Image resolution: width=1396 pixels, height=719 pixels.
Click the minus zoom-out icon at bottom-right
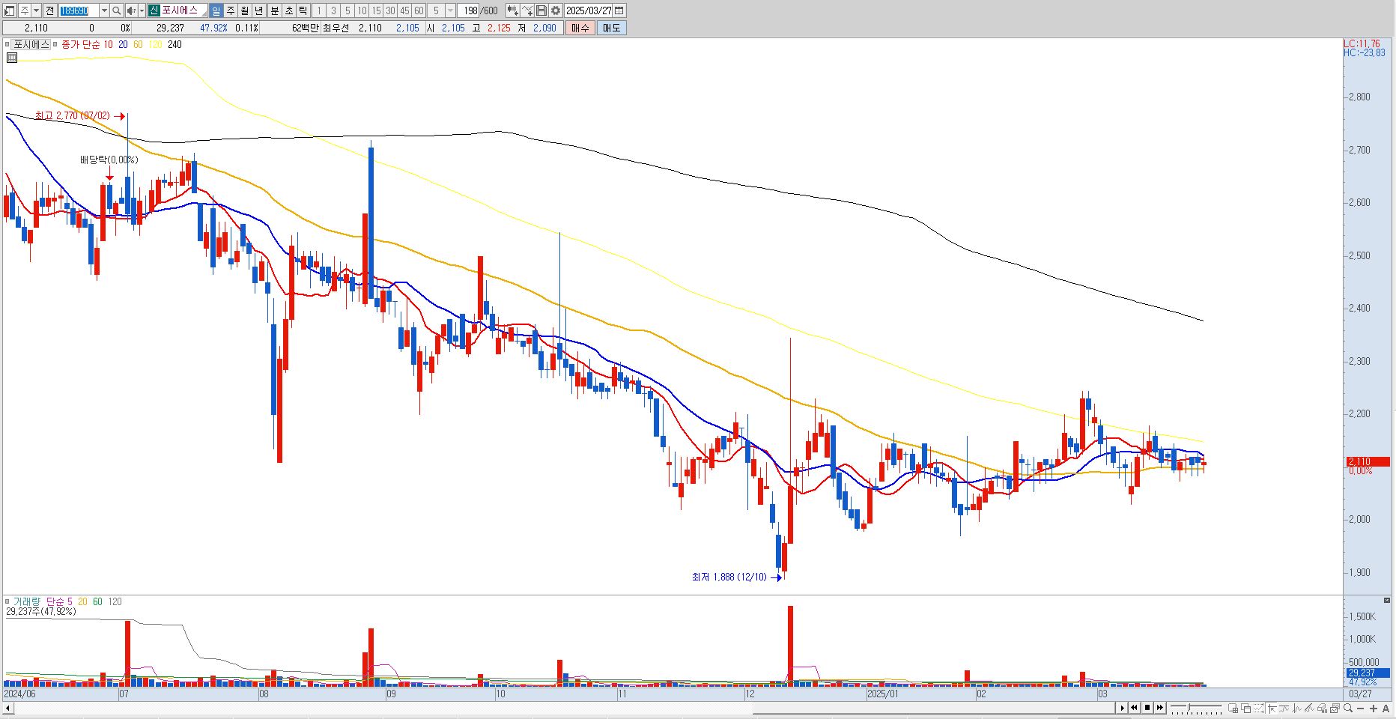1360,709
